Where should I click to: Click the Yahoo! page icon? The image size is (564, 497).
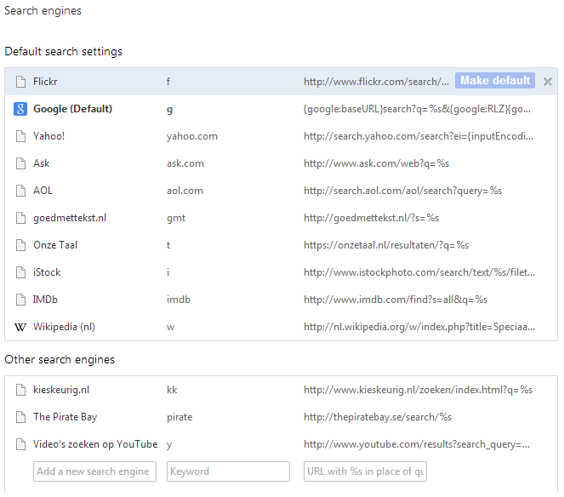[21, 136]
